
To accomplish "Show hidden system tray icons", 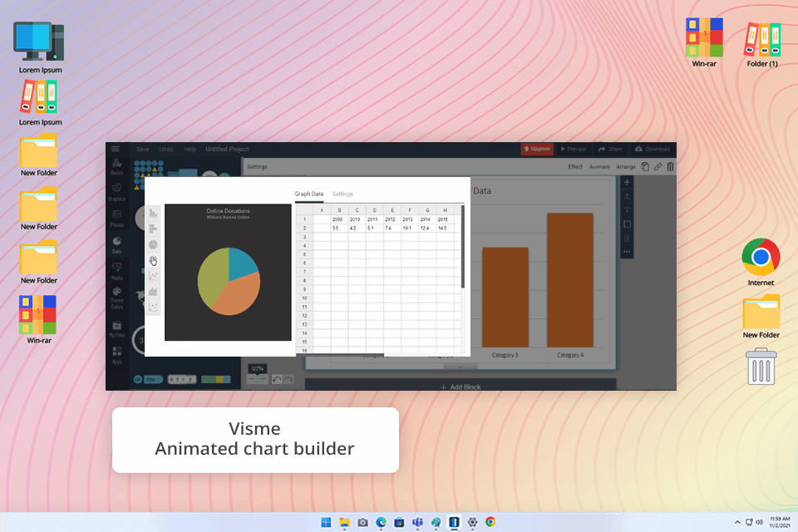I will (737, 522).
